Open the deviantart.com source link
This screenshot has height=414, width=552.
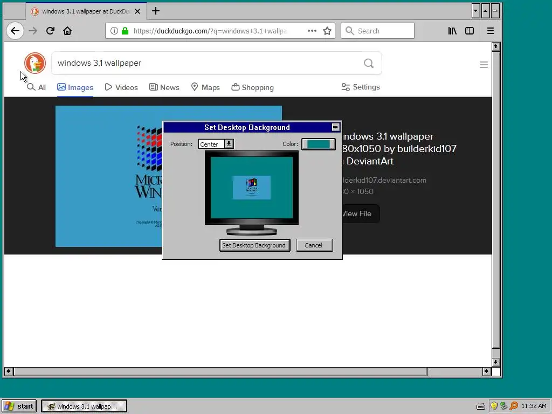tap(384, 180)
